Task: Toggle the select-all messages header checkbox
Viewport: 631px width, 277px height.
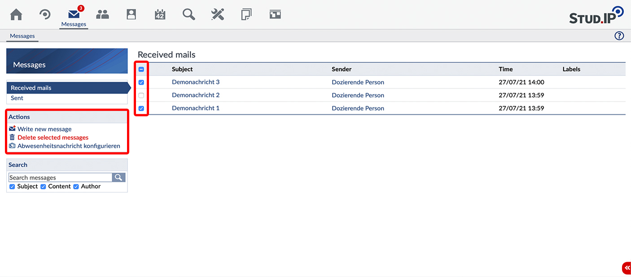Action: coord(141,69)
